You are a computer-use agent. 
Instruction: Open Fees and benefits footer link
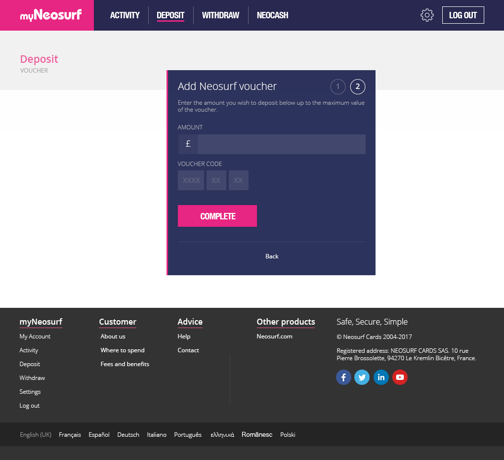pyautogui.click(x=125, y=364)
